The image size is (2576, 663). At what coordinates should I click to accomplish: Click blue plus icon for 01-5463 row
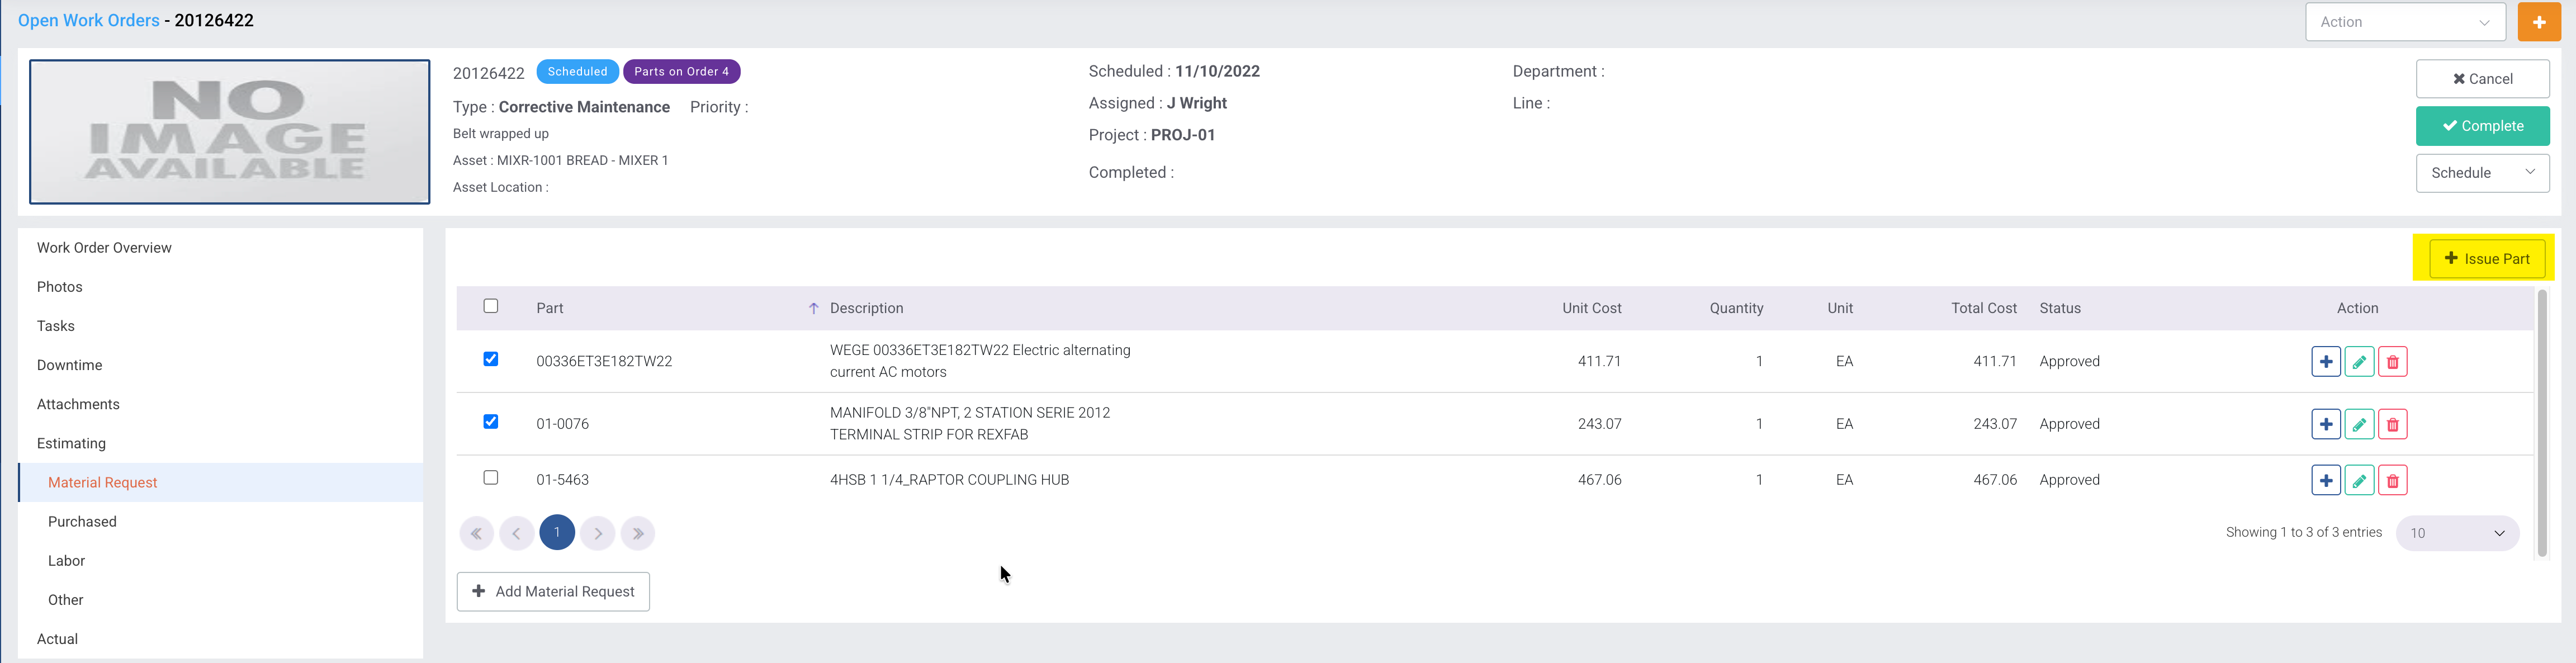click(2325, 480)
